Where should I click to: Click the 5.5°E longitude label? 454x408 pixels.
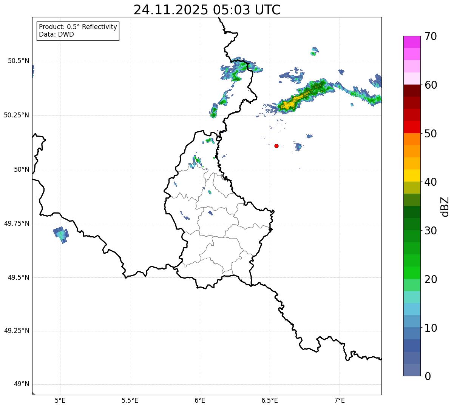130,400
